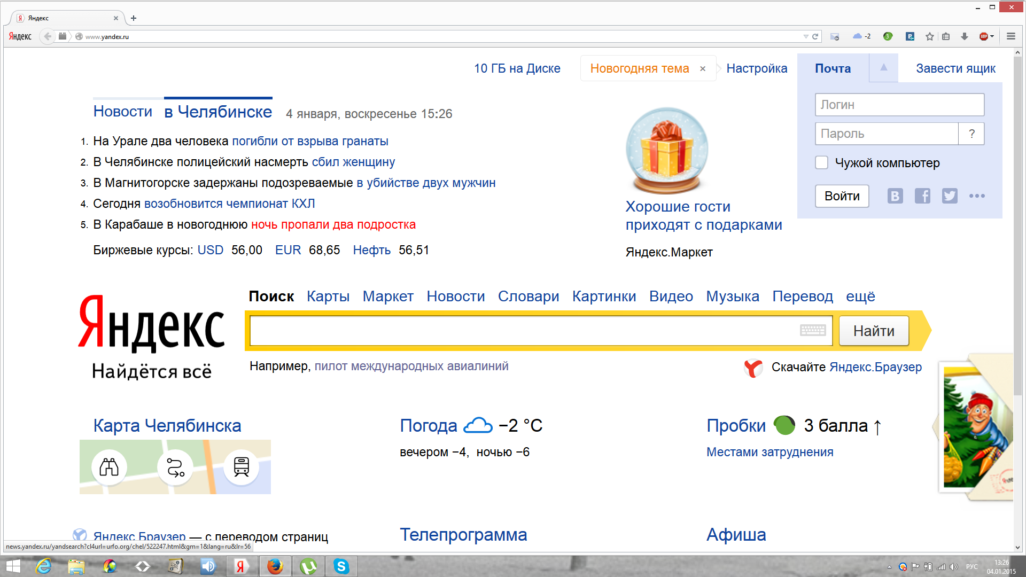This screenshot has width=1026, height=577.
Task: Open the Настройка settings dropdown link
Action: click(x=757, y=68)
